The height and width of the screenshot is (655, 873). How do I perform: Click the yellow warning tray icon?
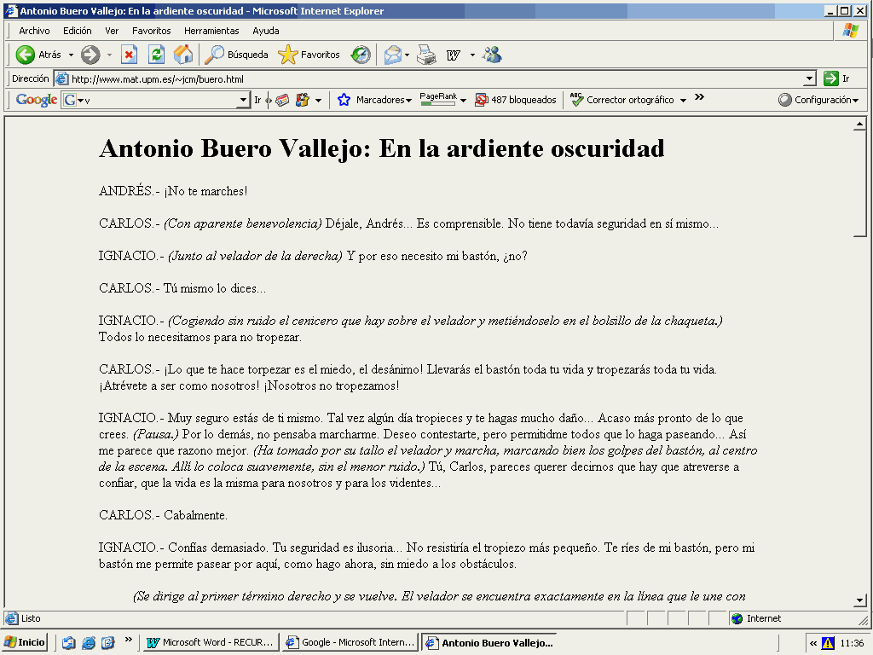828,643
